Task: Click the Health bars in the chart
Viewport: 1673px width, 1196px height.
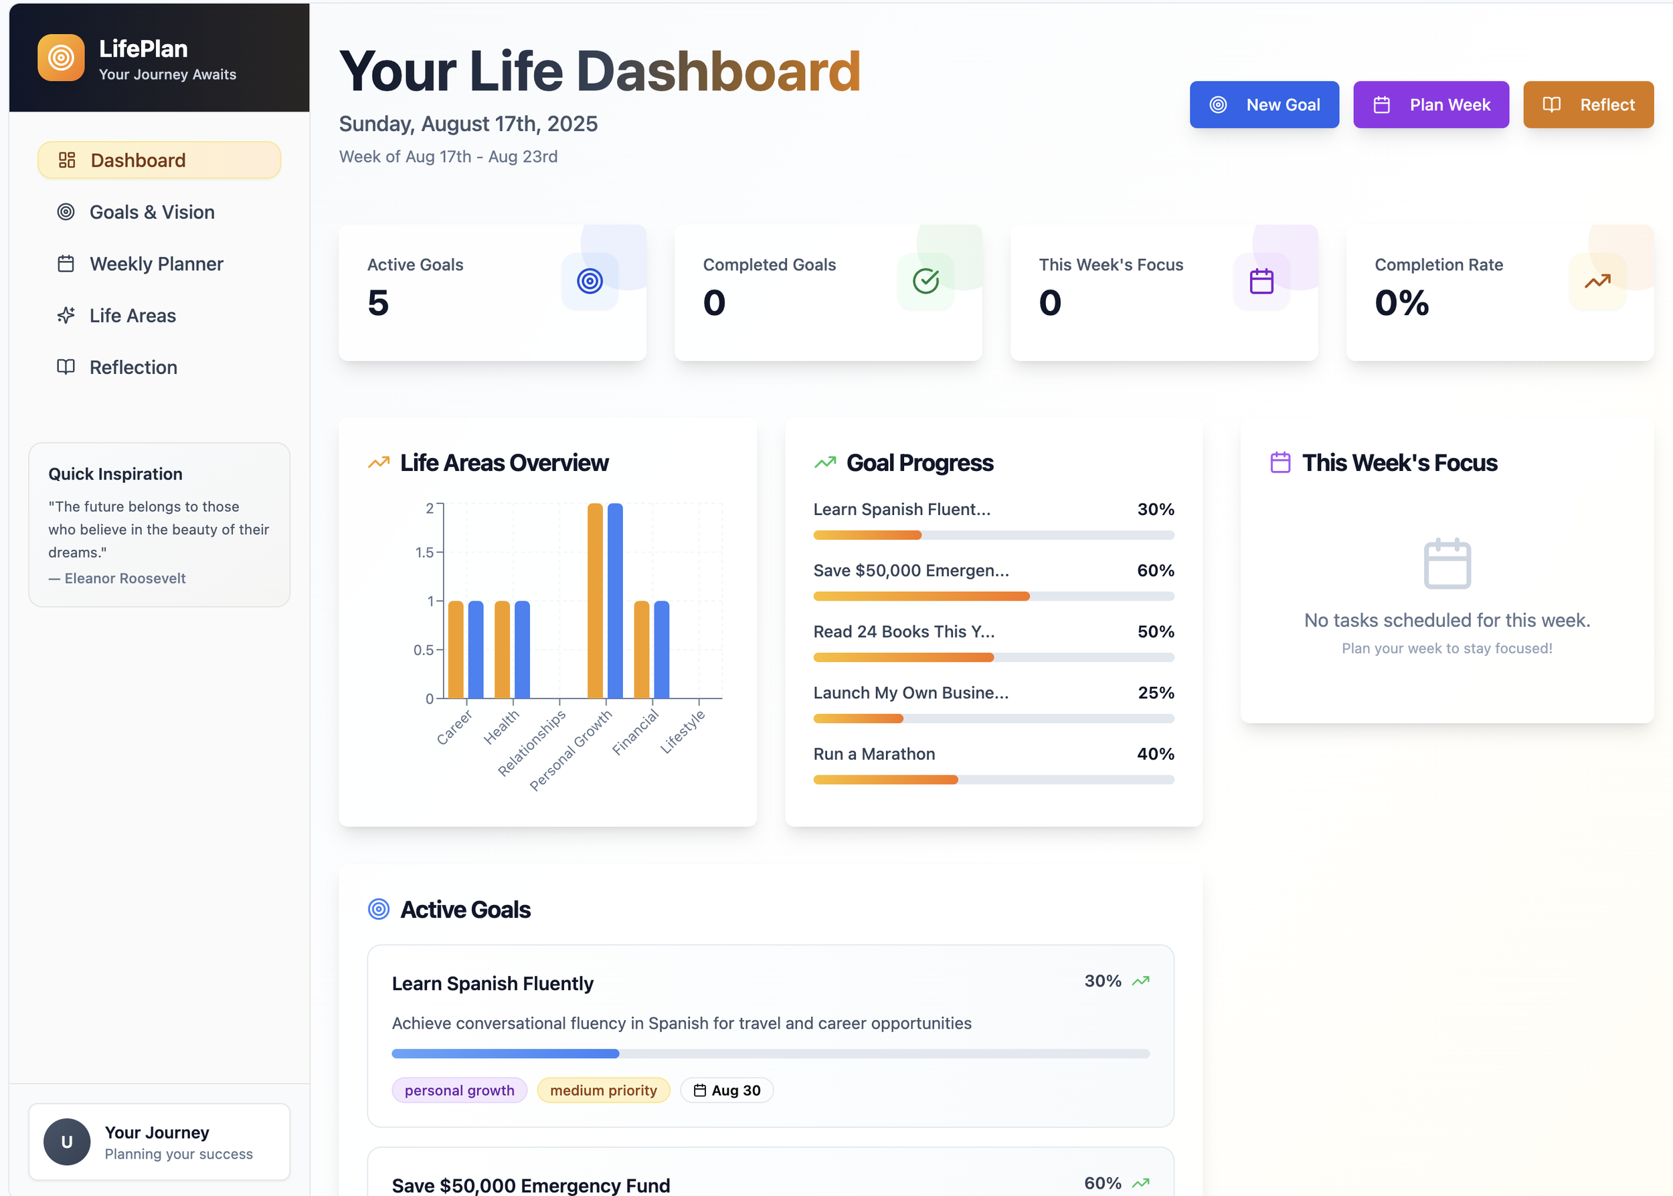Action: point(512,650)
